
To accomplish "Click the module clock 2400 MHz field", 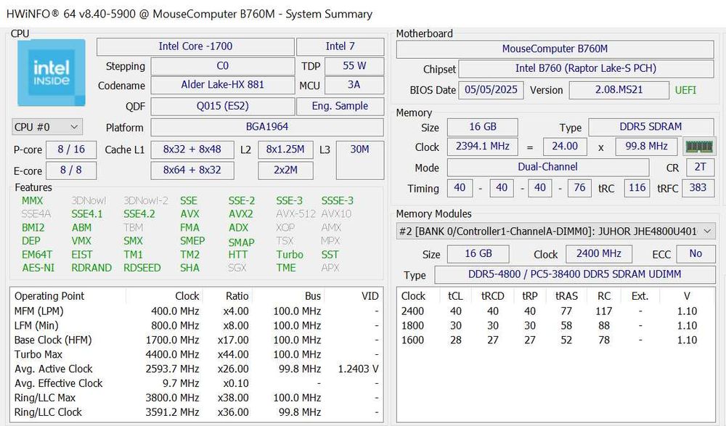I will (x=599, y=254).
